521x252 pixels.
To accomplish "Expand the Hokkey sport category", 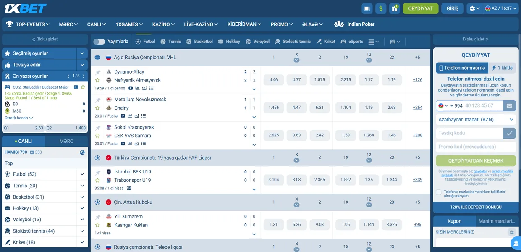I will [x=82, y=208].
